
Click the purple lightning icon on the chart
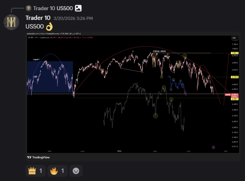213,147
